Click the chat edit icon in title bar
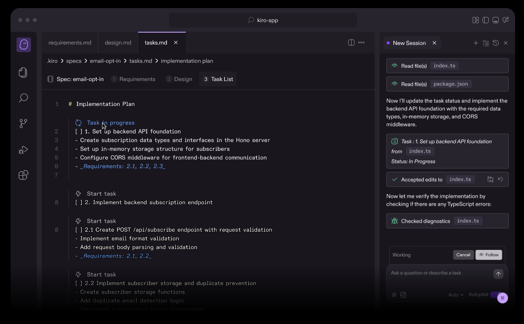Screen dimensions: 524x324 tap(506, 20)
